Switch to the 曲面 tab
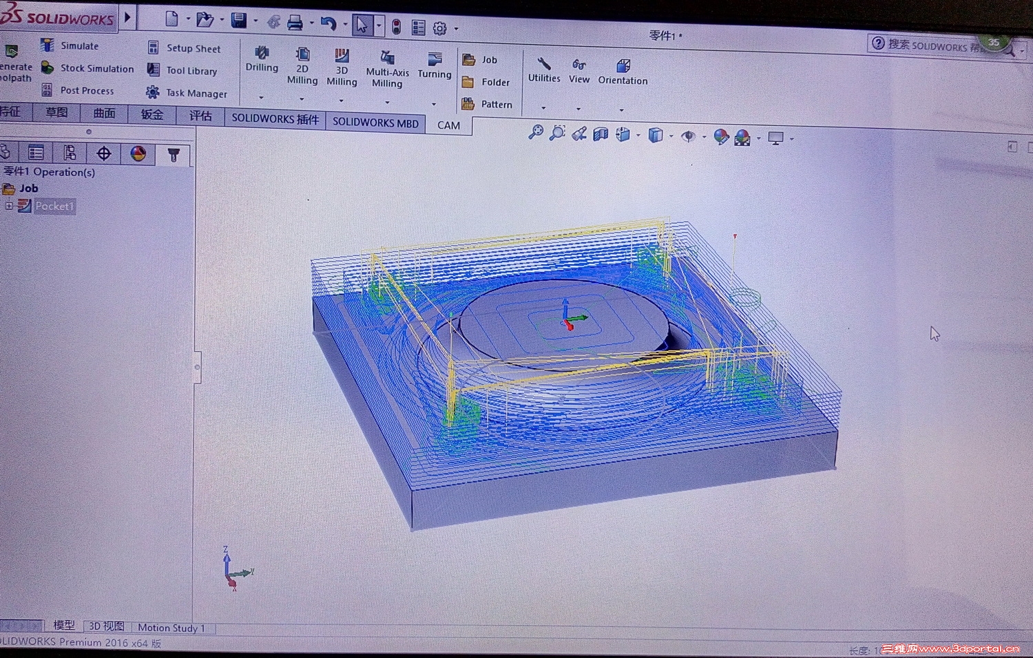 tap(105, 114)
